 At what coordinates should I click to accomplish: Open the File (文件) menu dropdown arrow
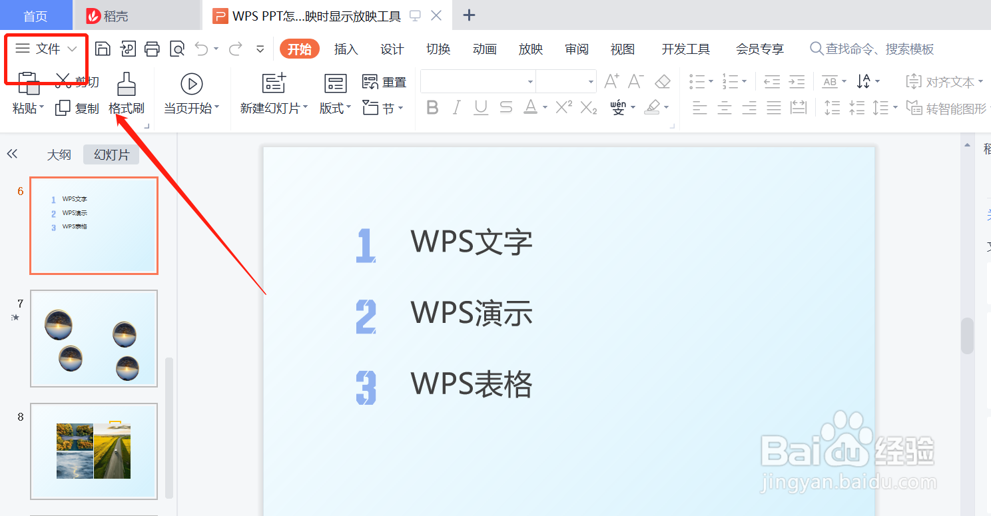pyautogui.click(x=73, y=49)
